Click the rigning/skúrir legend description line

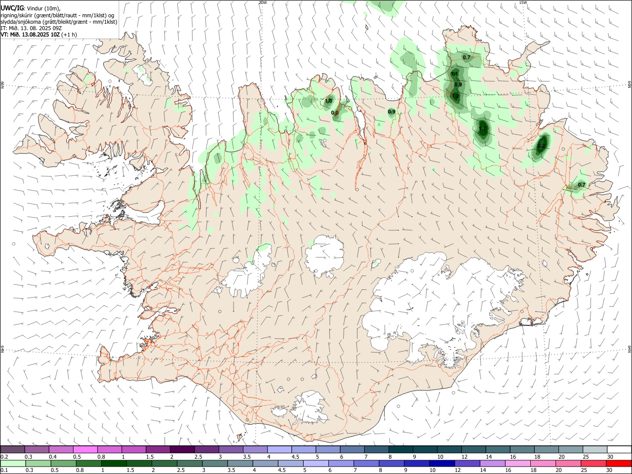point(57,15)
